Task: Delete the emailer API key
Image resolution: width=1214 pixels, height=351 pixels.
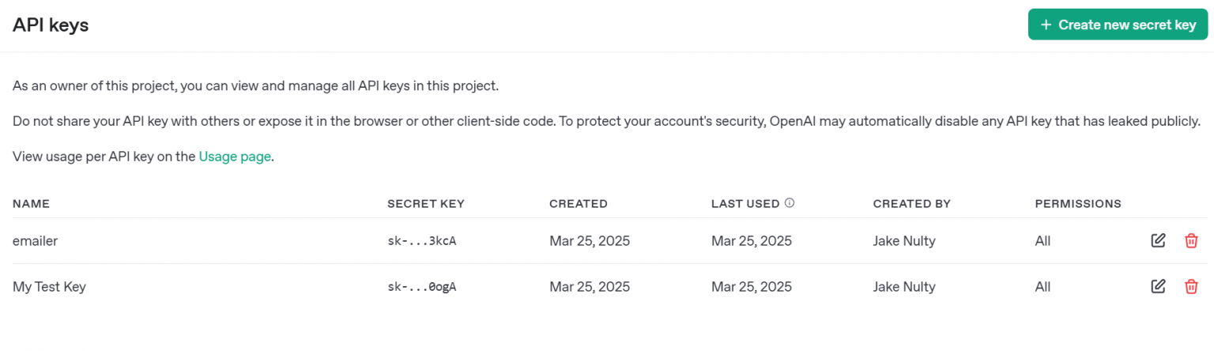Action: pyautogui.click(x=1191, y=240)
